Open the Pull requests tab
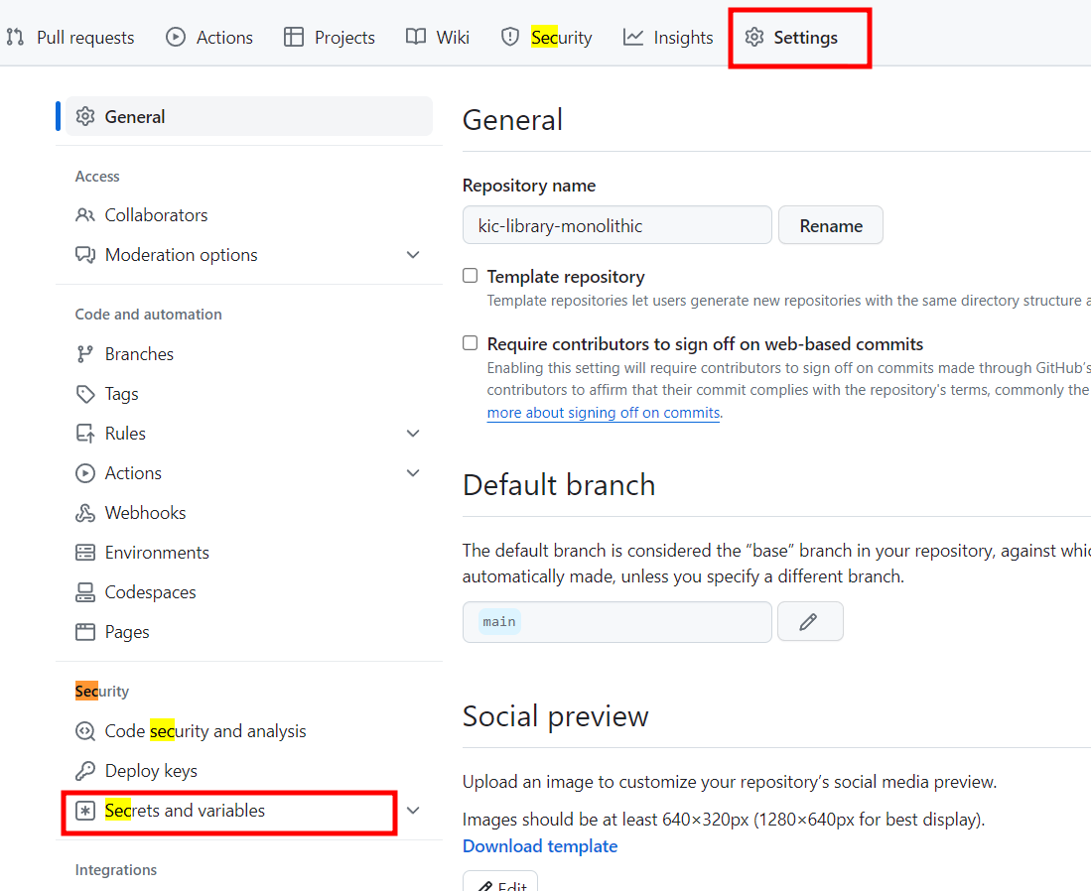 (70, 37)
